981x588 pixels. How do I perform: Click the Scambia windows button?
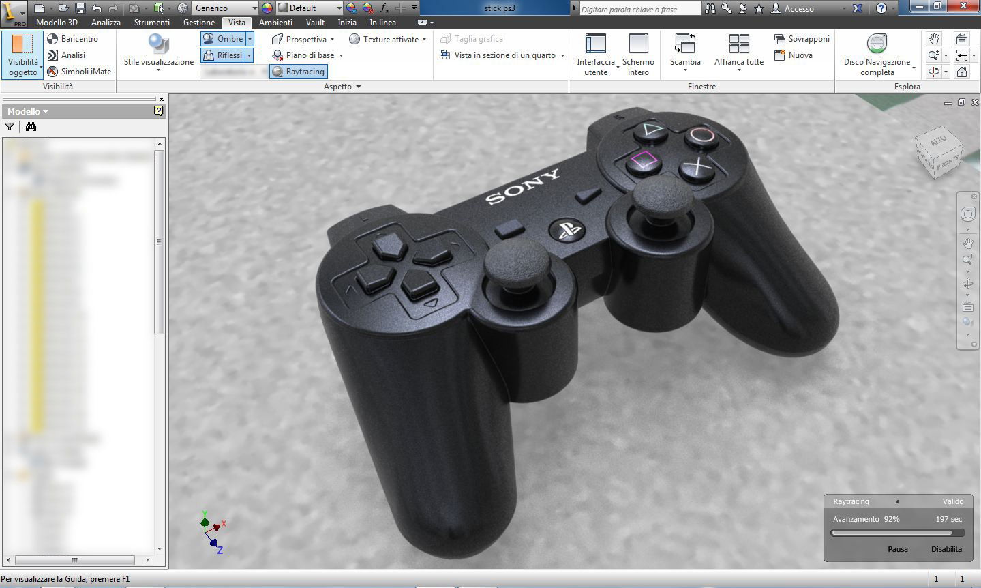coord(685,53)
